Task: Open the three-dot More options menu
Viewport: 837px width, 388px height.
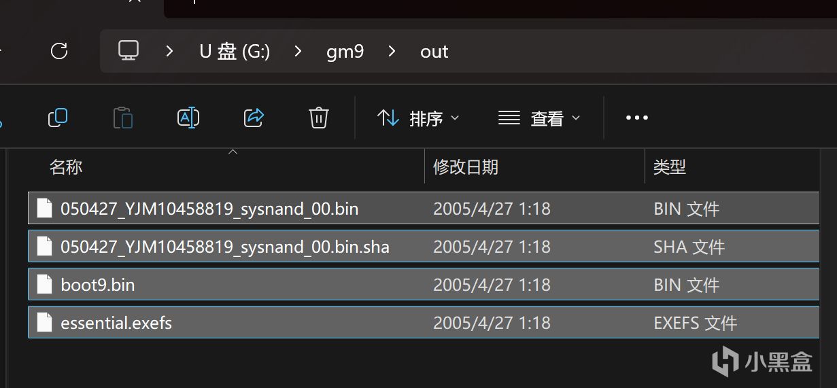Action: point(636,118)
